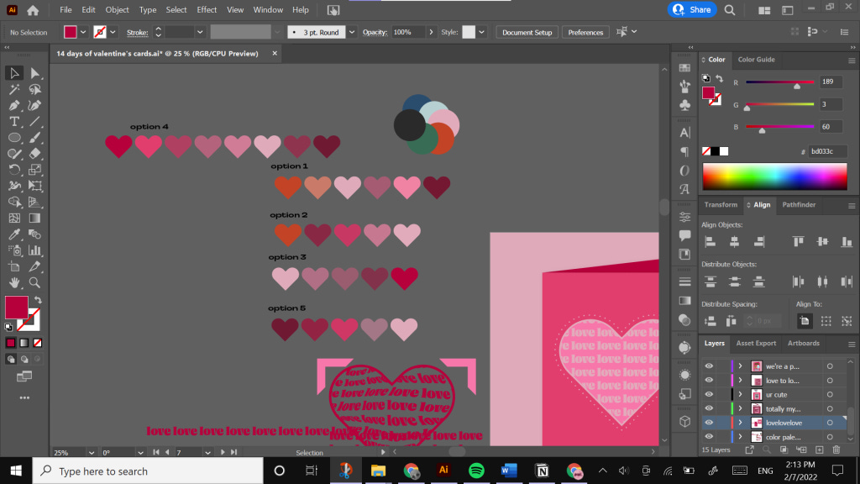Open the zoom level 25% dropdown

pyautogui.click(x=91, y=453)
